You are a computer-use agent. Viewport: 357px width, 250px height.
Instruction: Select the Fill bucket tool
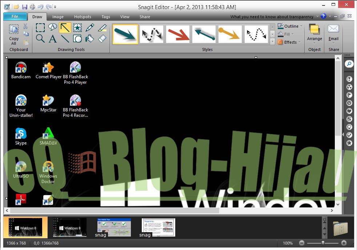point(90,39)
